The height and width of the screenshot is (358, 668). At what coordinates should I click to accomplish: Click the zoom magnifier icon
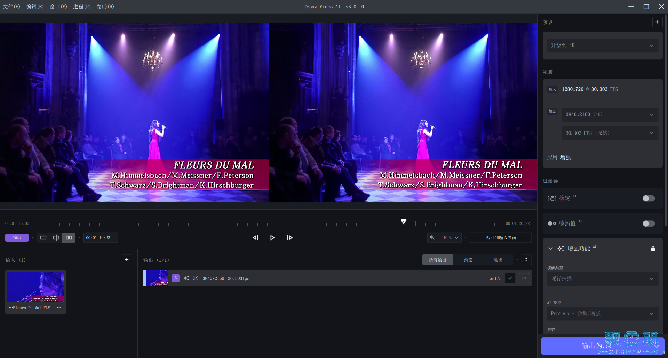(432, 238)
